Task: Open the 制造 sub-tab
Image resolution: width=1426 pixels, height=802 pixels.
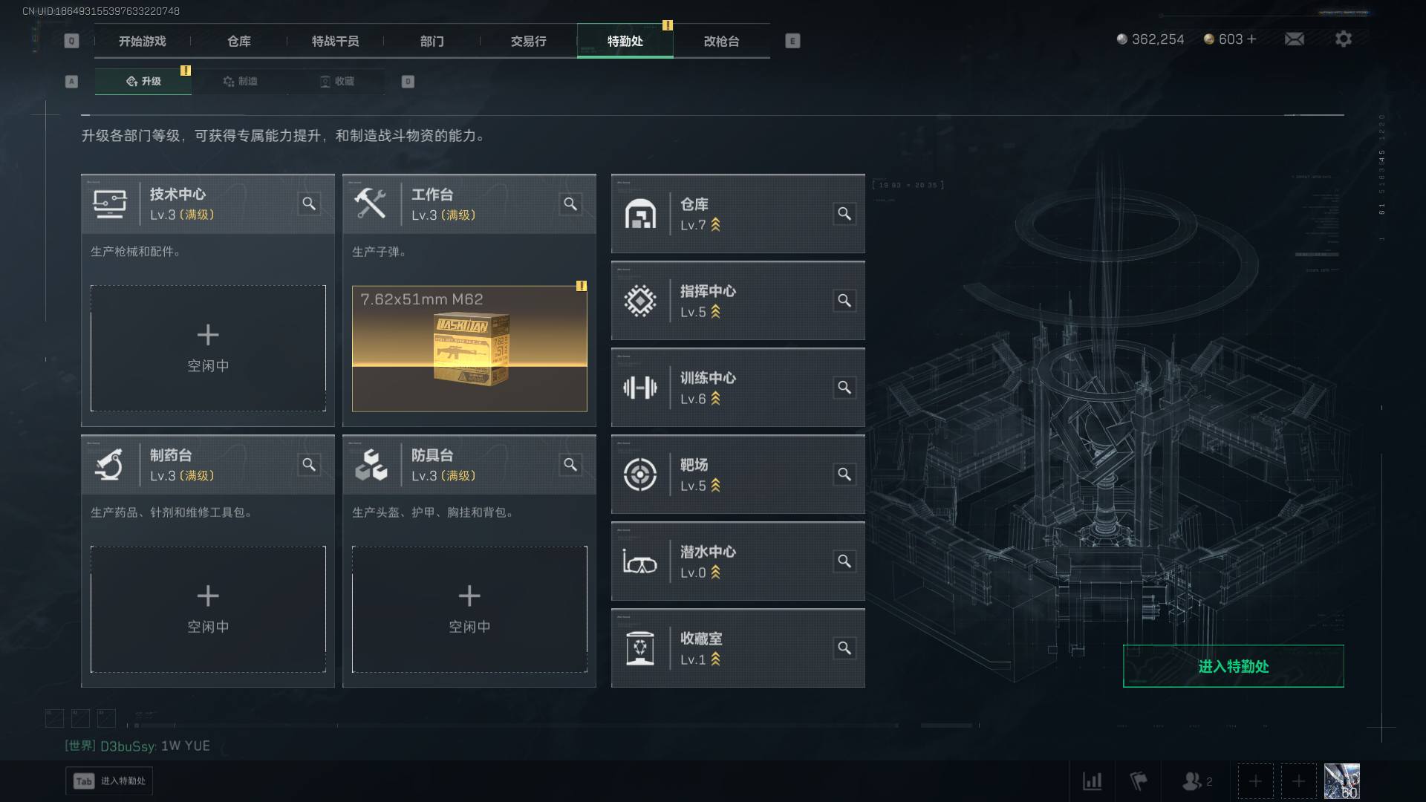Action: click(x=240, y=81)
